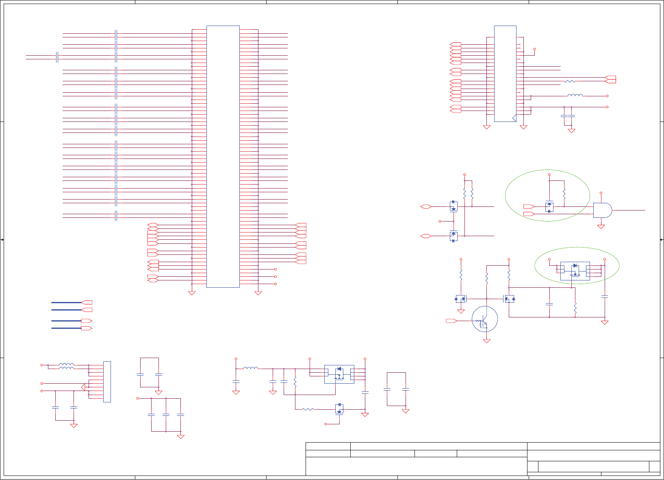Select coupling capacitor on the far-left signal pair
Screen dimensions: 664x480
[57, 57]
